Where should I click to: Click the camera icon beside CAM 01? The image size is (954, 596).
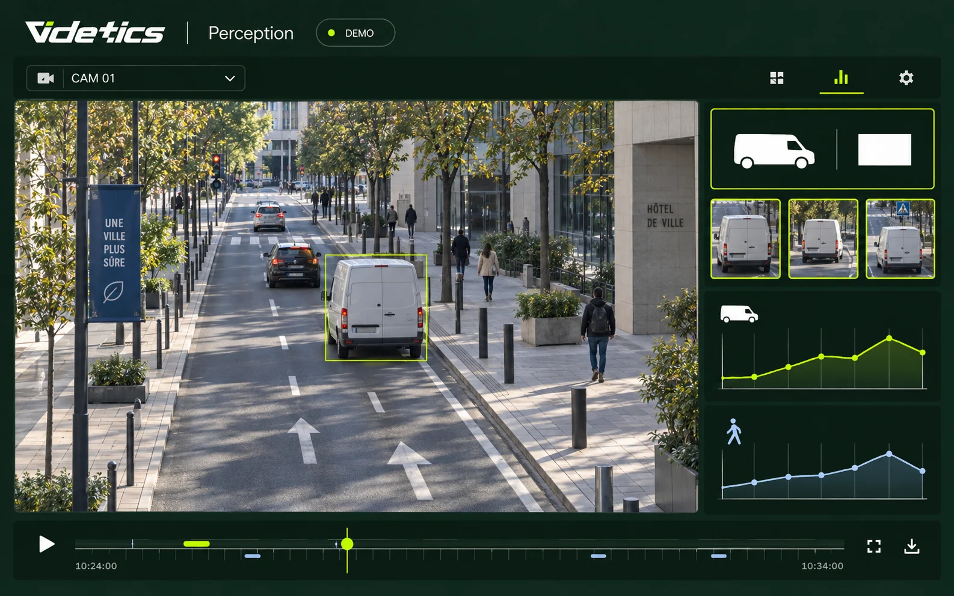pyautogui.click(x=46, y=78)
